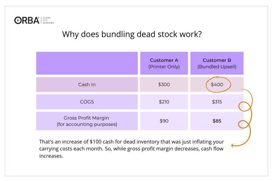The width and height of the screenshot is (273, 182).
Task: Select the $315 COGS cell
Action: point(217,102)
